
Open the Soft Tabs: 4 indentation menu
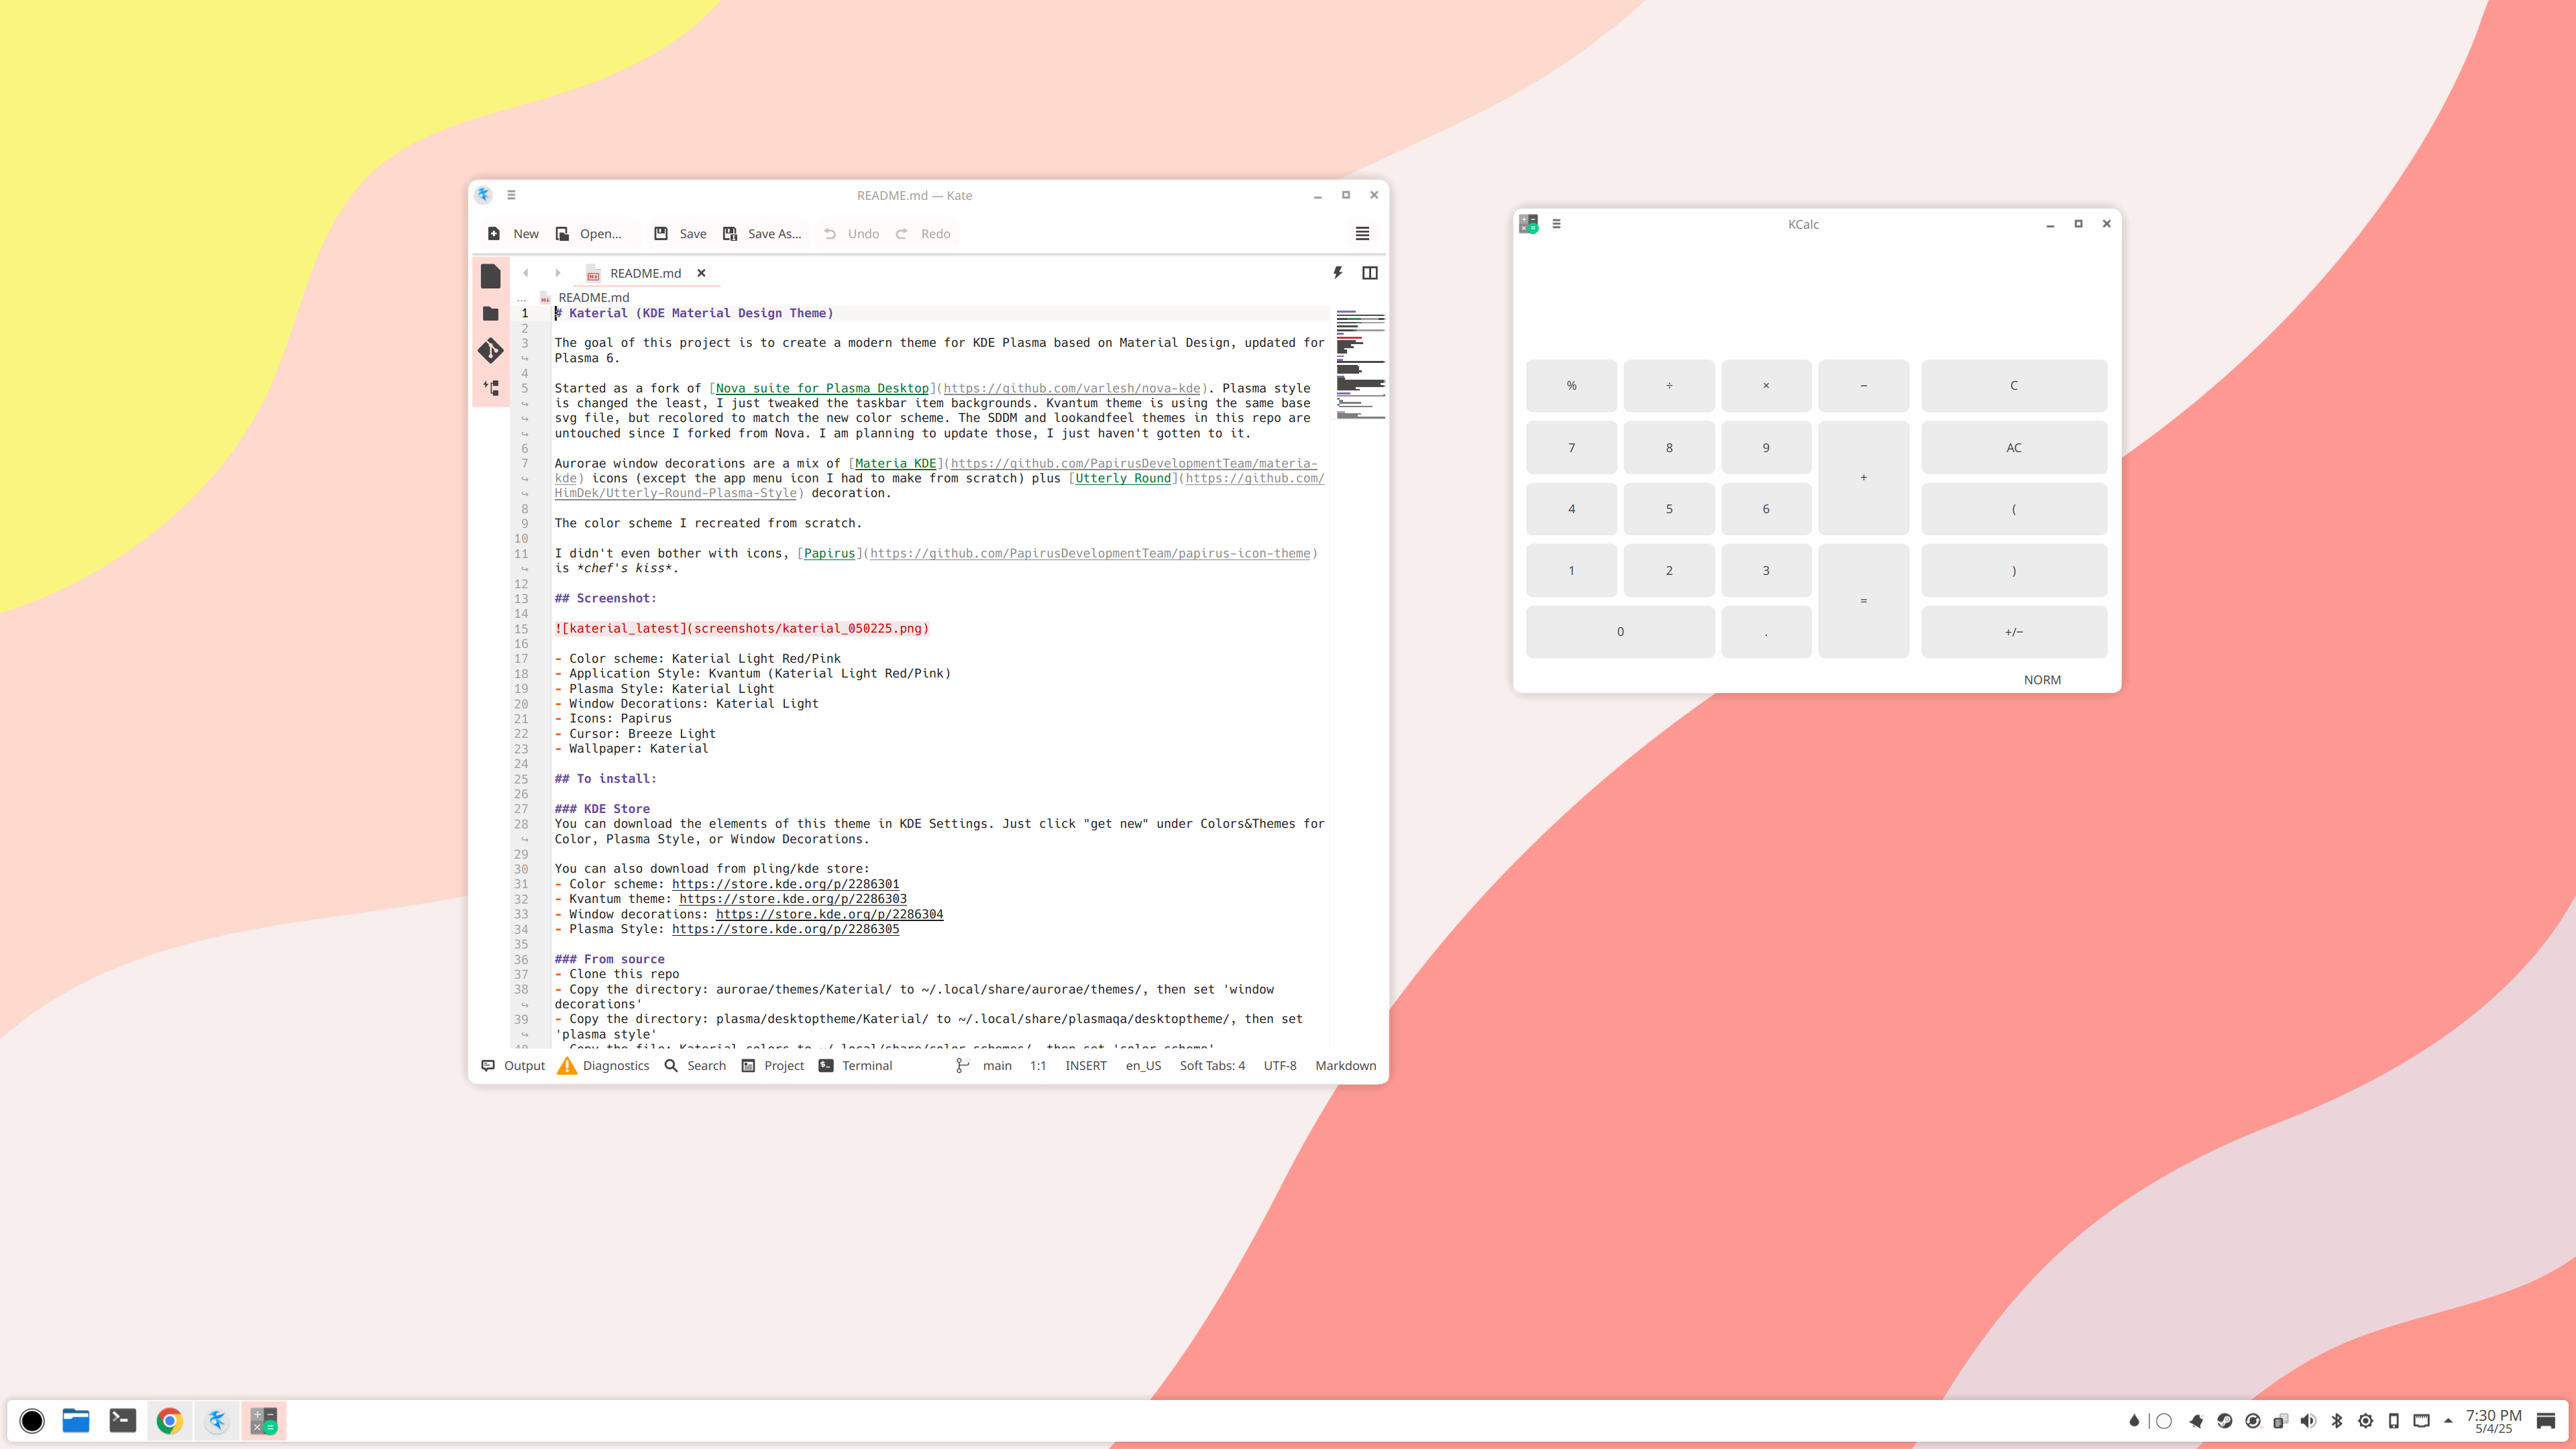[1212, 1065]
